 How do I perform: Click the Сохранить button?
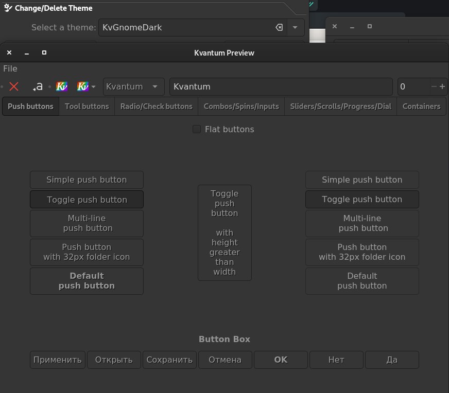[x=169, y=360]
